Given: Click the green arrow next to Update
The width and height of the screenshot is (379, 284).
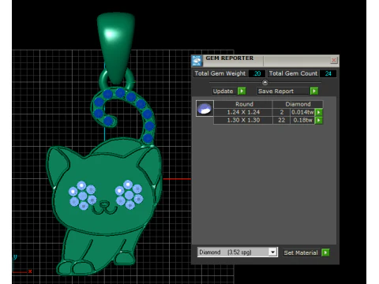Looking at the screenshot, I should [x=242, y=92].
